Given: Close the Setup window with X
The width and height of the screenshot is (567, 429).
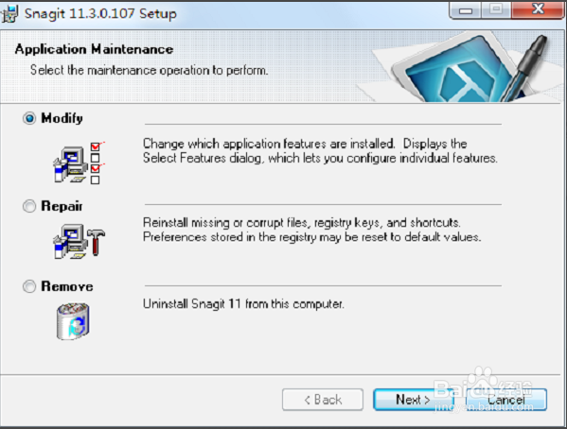Looking at the screenshot, I should coord(538,9).
